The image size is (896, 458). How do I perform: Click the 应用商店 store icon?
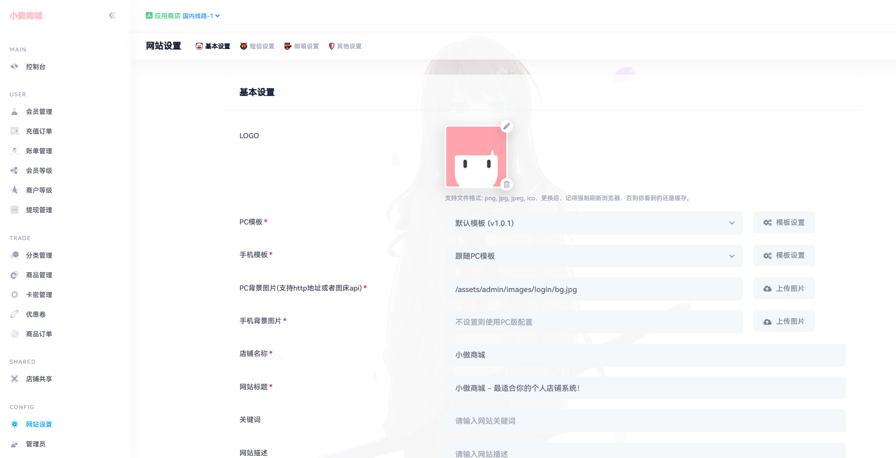click(149, 16)
